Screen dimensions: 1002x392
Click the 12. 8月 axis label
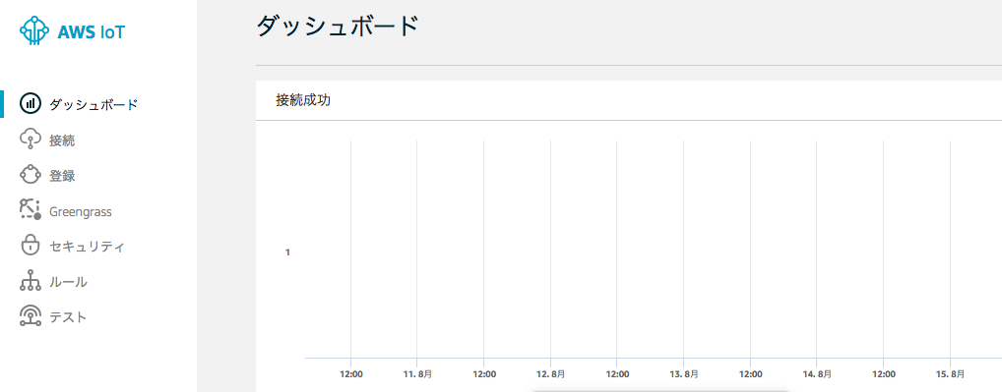(x=550, y=374)
